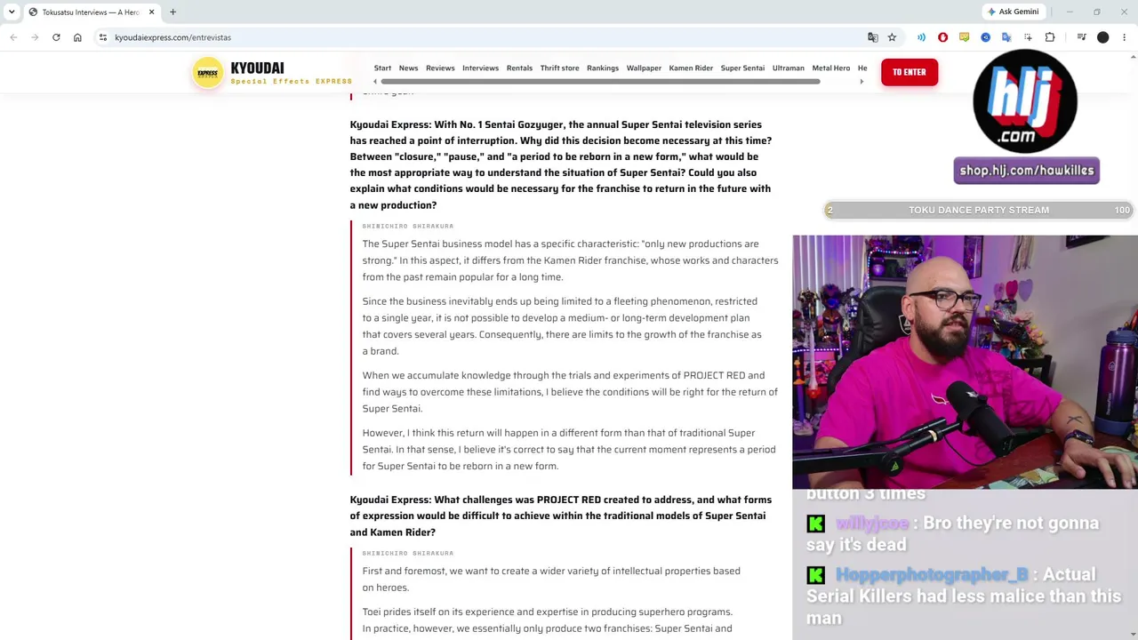Viewport: 1138px width, 640px height.
Task: Go to the Ultraman section
Action: click(788, 68)
